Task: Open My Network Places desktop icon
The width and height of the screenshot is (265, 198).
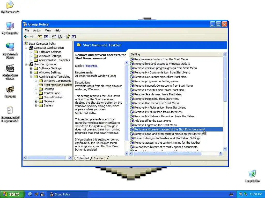Action: click(x=10, y=47)
